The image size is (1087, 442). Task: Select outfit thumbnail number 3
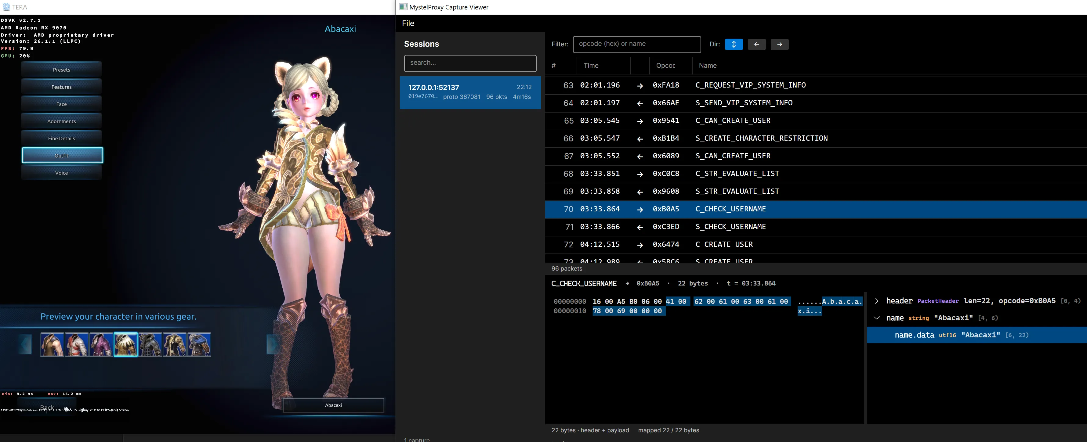pyautogui.click(x=101, y=345)
